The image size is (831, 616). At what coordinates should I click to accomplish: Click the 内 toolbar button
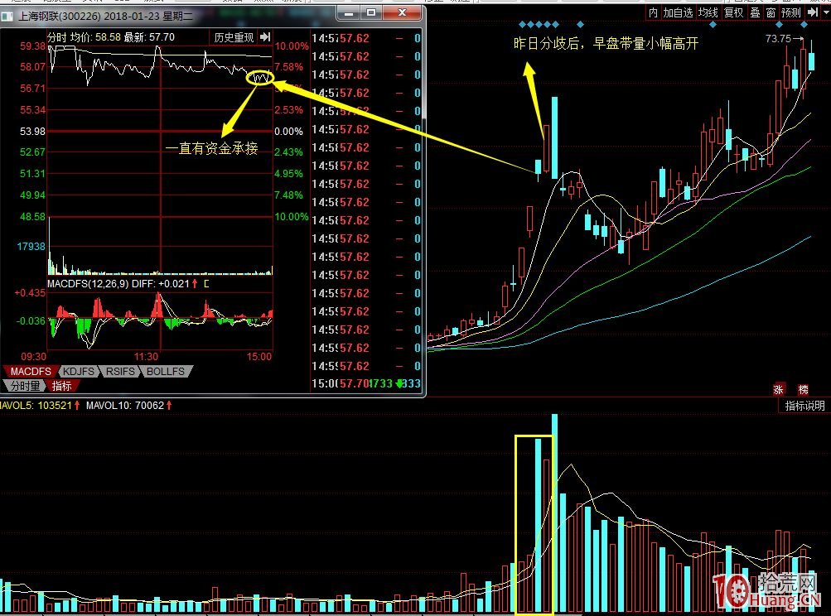pyautogui.click(x=653, y=12)
